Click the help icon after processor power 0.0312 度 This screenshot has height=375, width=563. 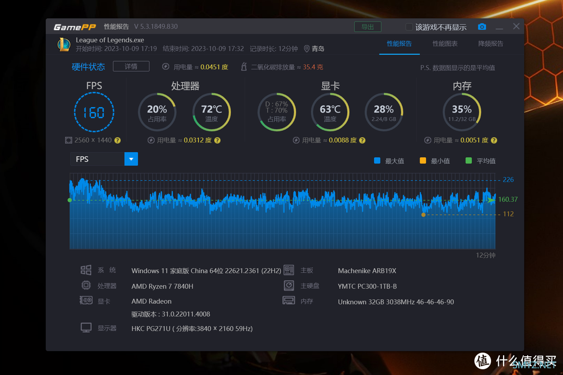pos(217,140)
